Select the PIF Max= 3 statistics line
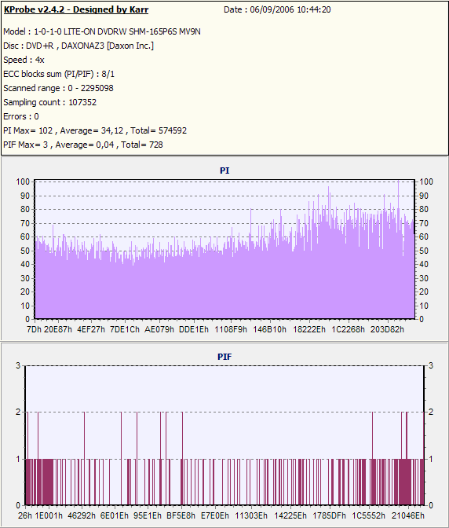449x528 pixels. pyautogui.click(x=83, y=145)
